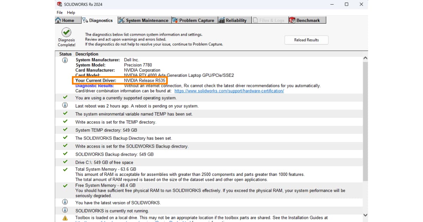Open the Help menu

coord(71,13)
